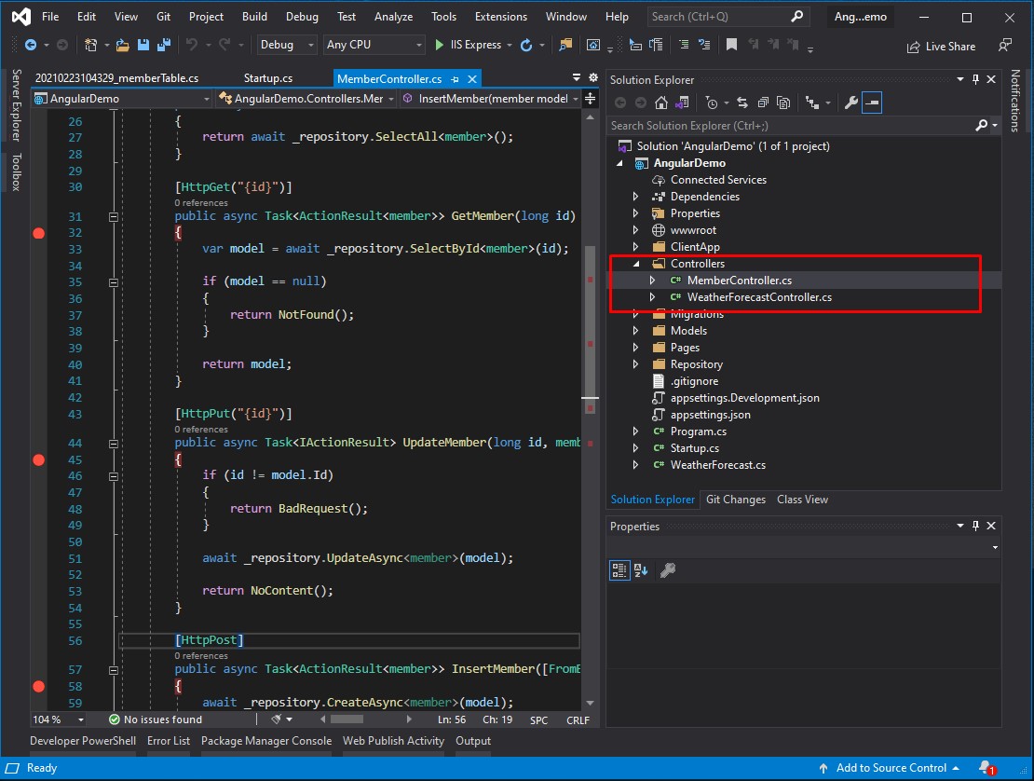Toggle the breakpoint on line 32
The width and height of the screenshot is (1034, 781).
click(x=39, y=233)
